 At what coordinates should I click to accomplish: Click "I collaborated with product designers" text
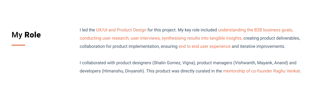(115, 63)
